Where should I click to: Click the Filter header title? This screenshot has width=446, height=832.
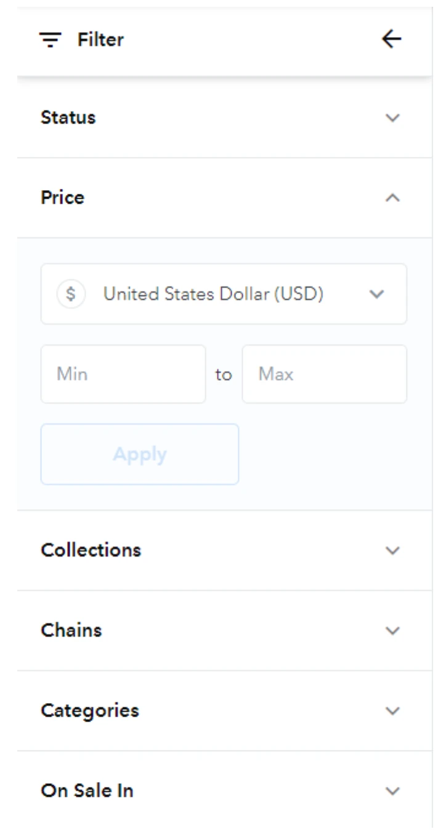pos(100,40)
